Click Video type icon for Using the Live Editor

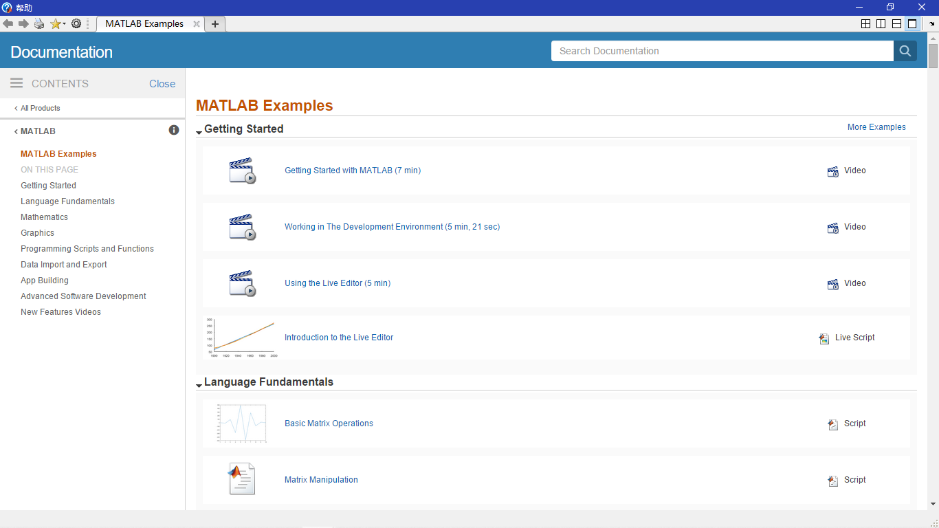tap(833, 284)
